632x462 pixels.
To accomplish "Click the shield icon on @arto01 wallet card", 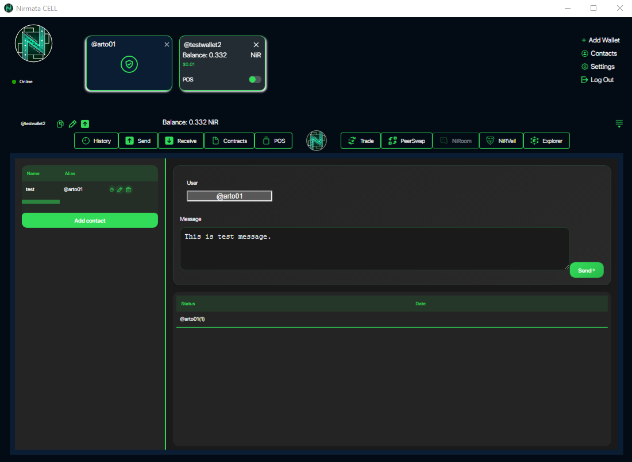I will [129, 65].
